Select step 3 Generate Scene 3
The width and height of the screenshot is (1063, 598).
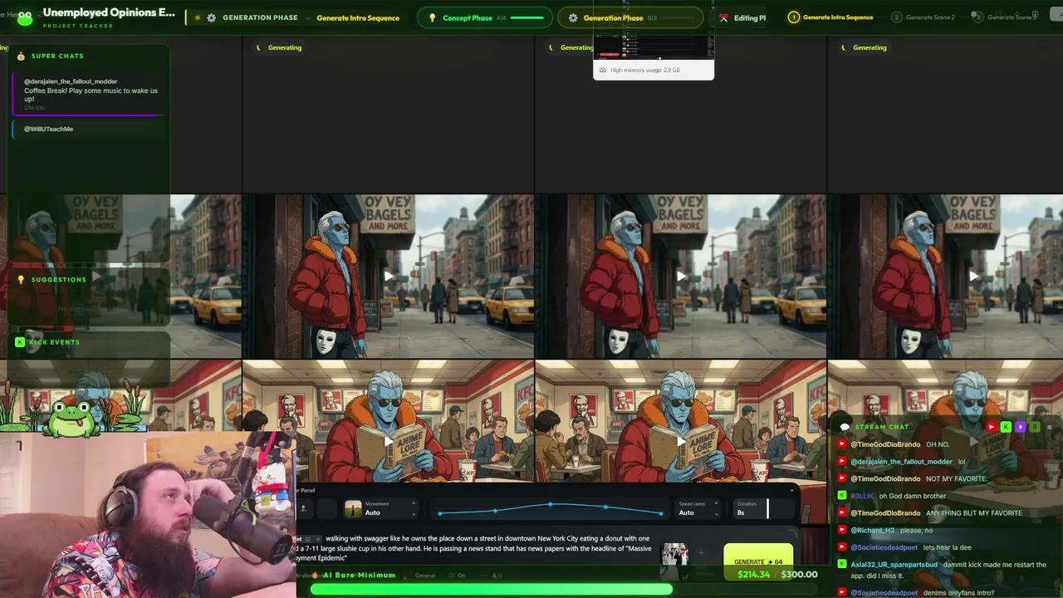click(x=1004, y=17)
